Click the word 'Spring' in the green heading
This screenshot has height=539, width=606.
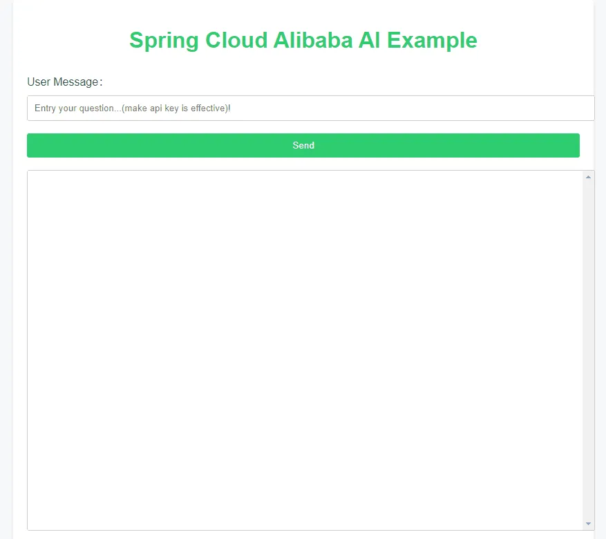(x=164, y=40)
